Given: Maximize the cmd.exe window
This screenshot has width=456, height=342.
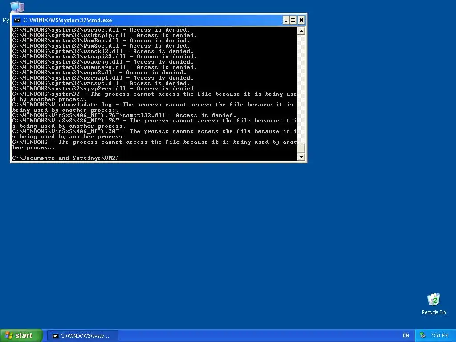Looking at the screenshot, I should 293,20.
